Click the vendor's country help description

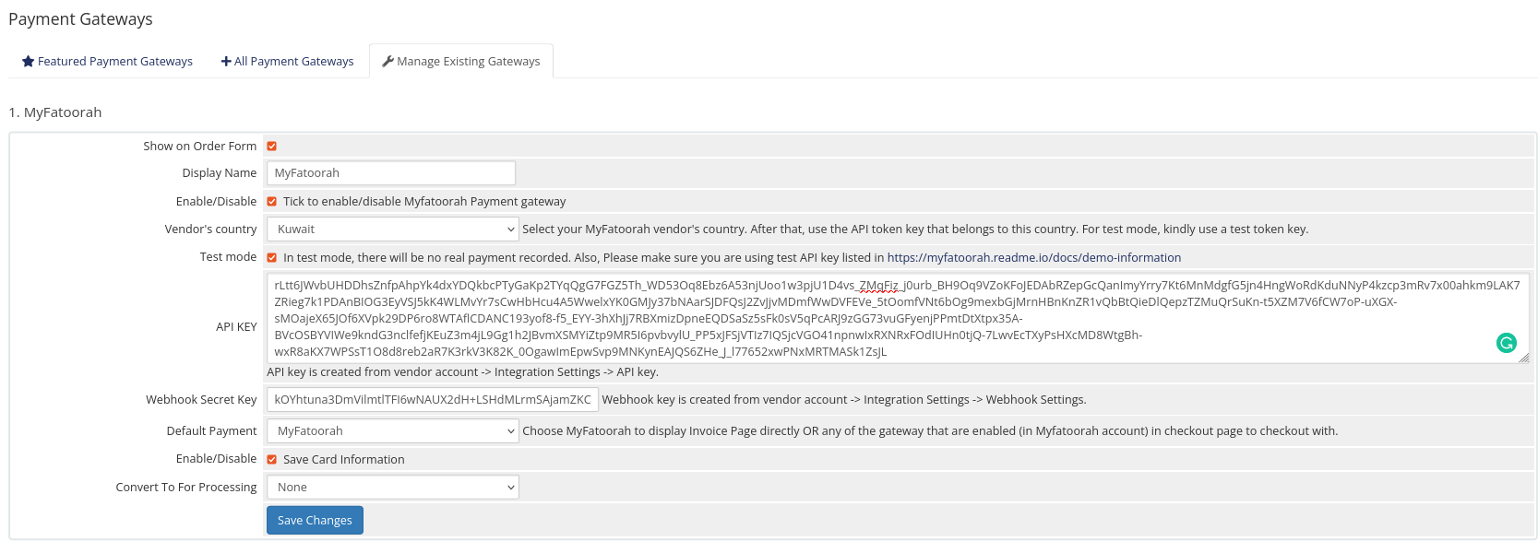915,229
